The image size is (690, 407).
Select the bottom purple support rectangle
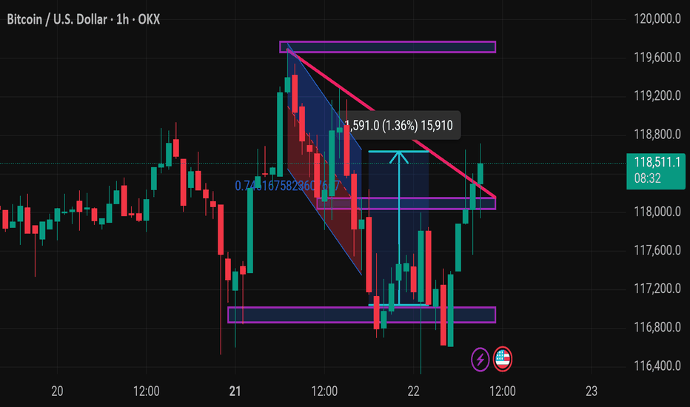click(362, 315)
